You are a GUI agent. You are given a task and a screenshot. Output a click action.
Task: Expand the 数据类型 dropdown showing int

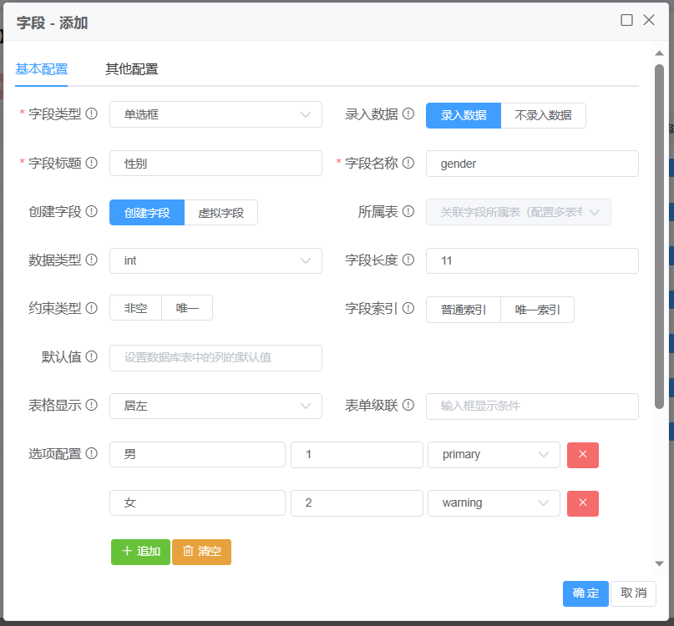(215, 261)
